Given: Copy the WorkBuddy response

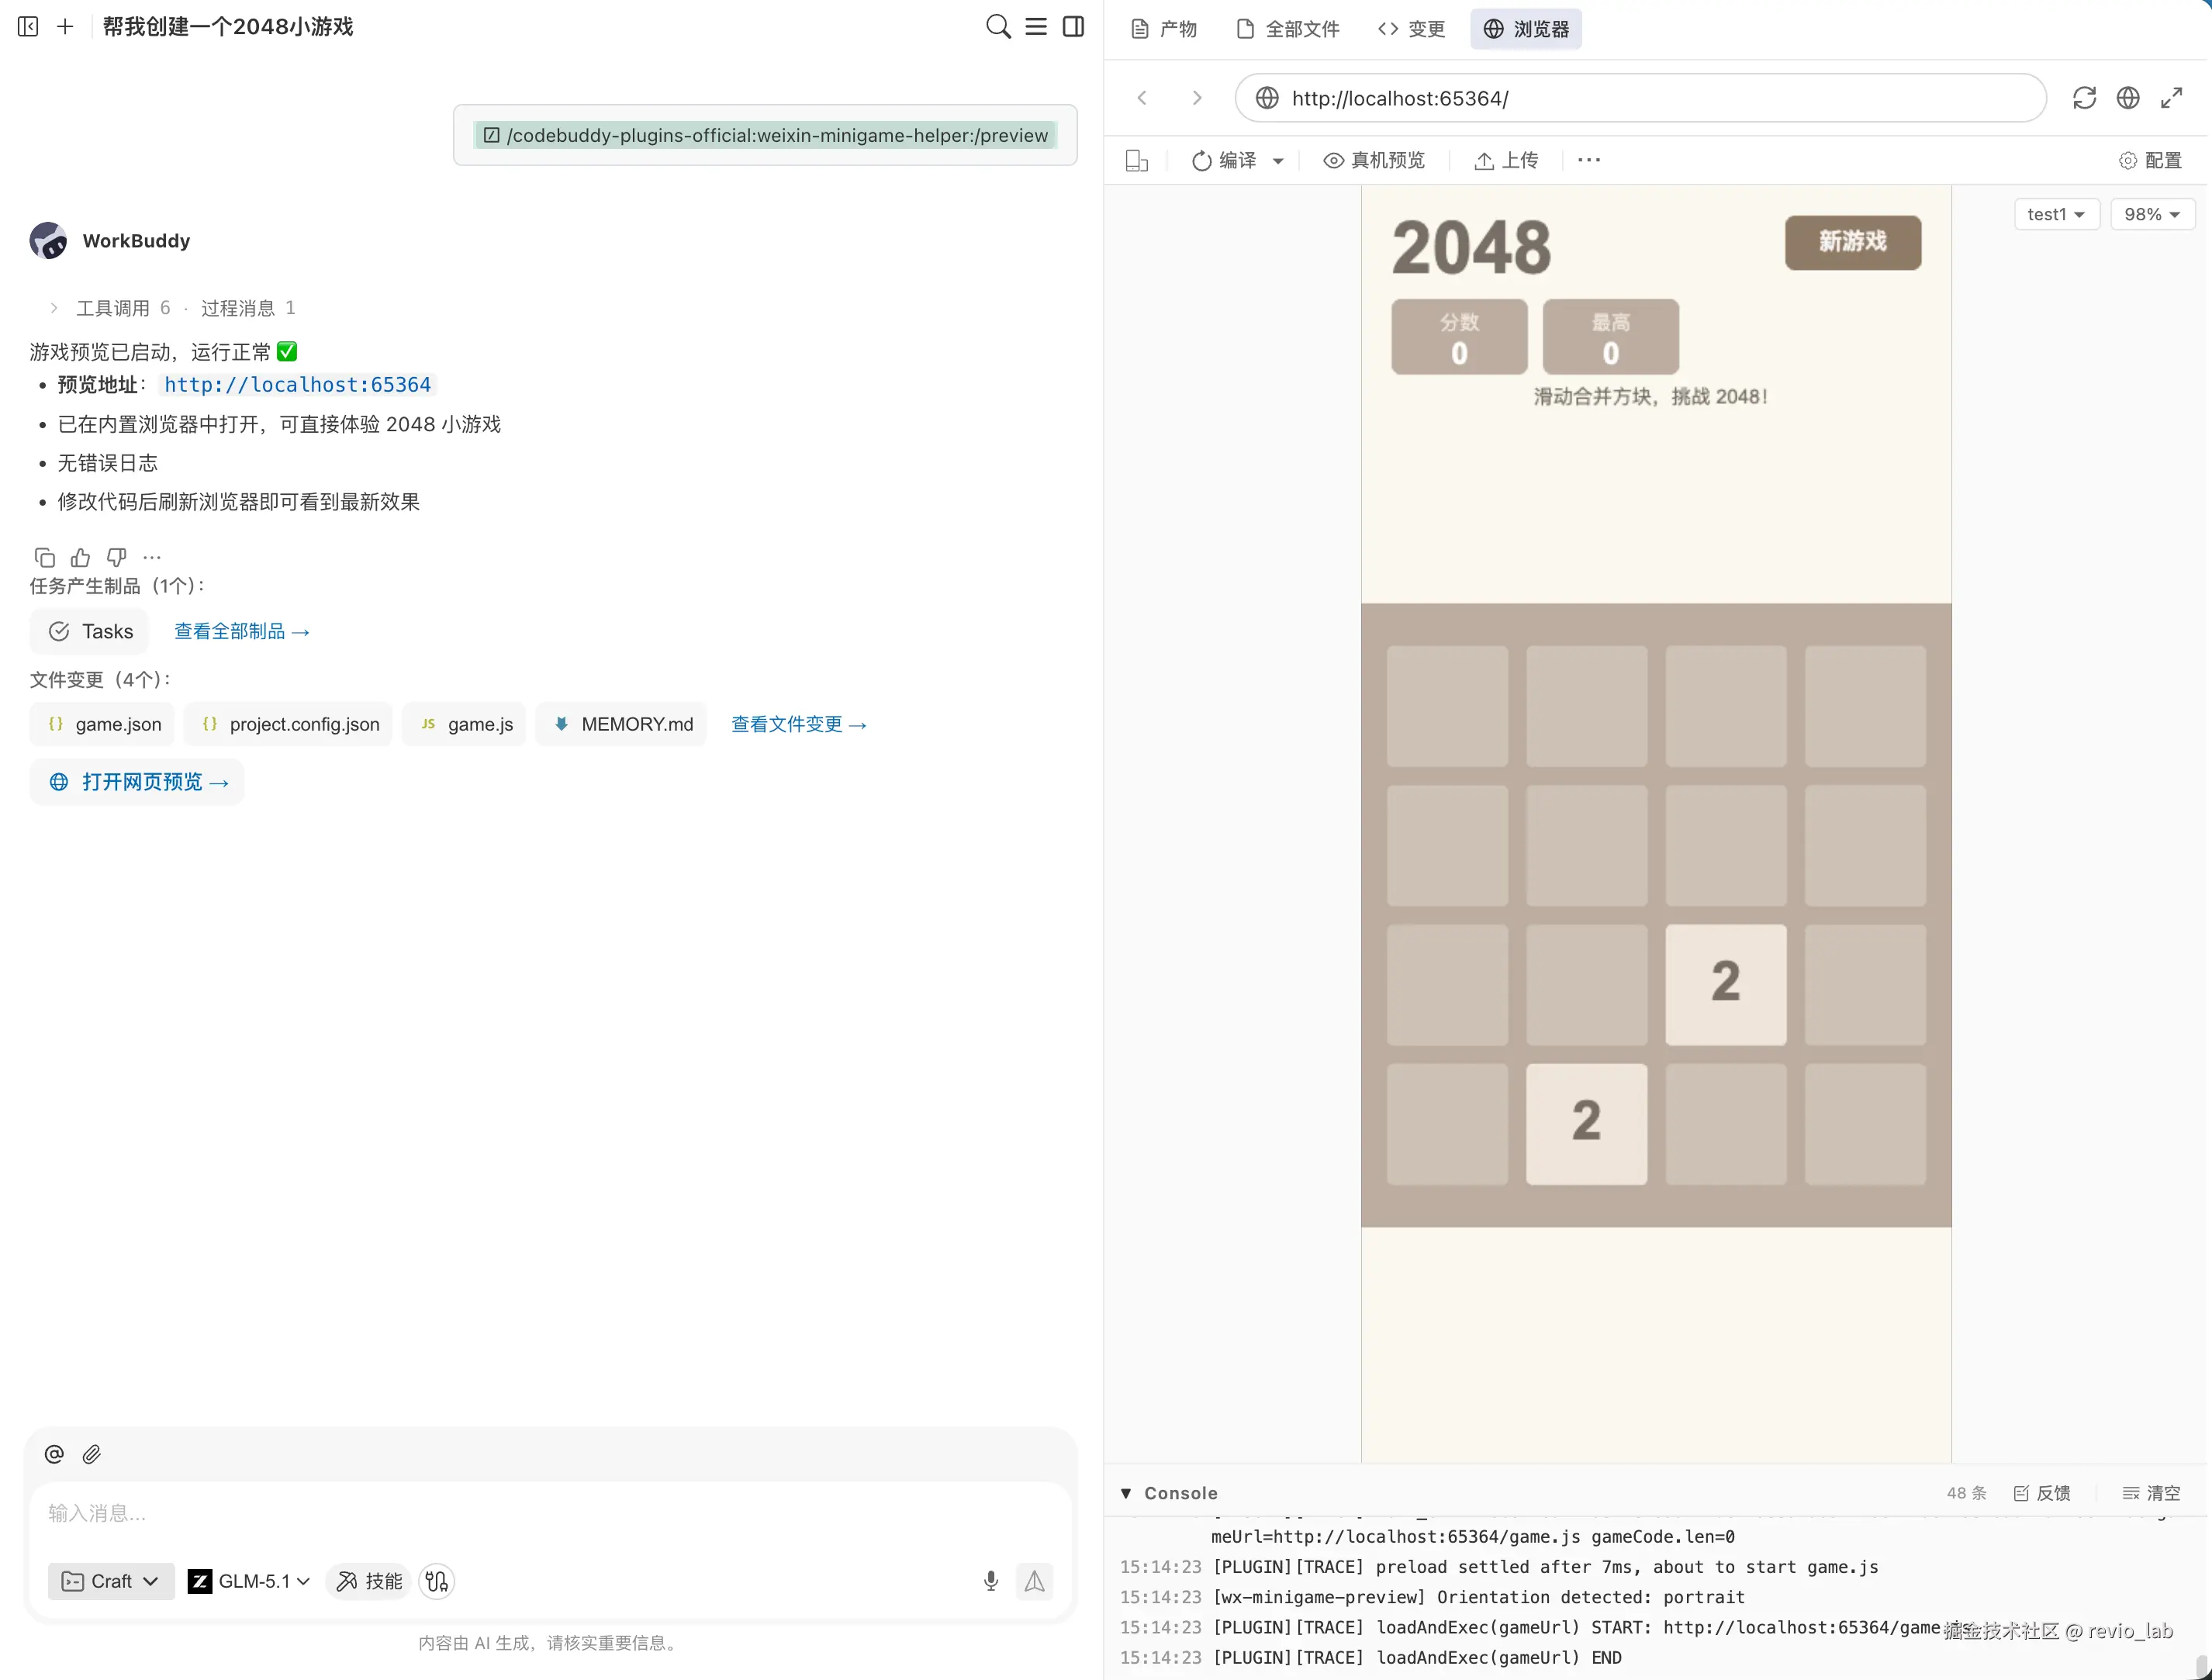Looking at the screenshot, I should (x=45, y=557).
